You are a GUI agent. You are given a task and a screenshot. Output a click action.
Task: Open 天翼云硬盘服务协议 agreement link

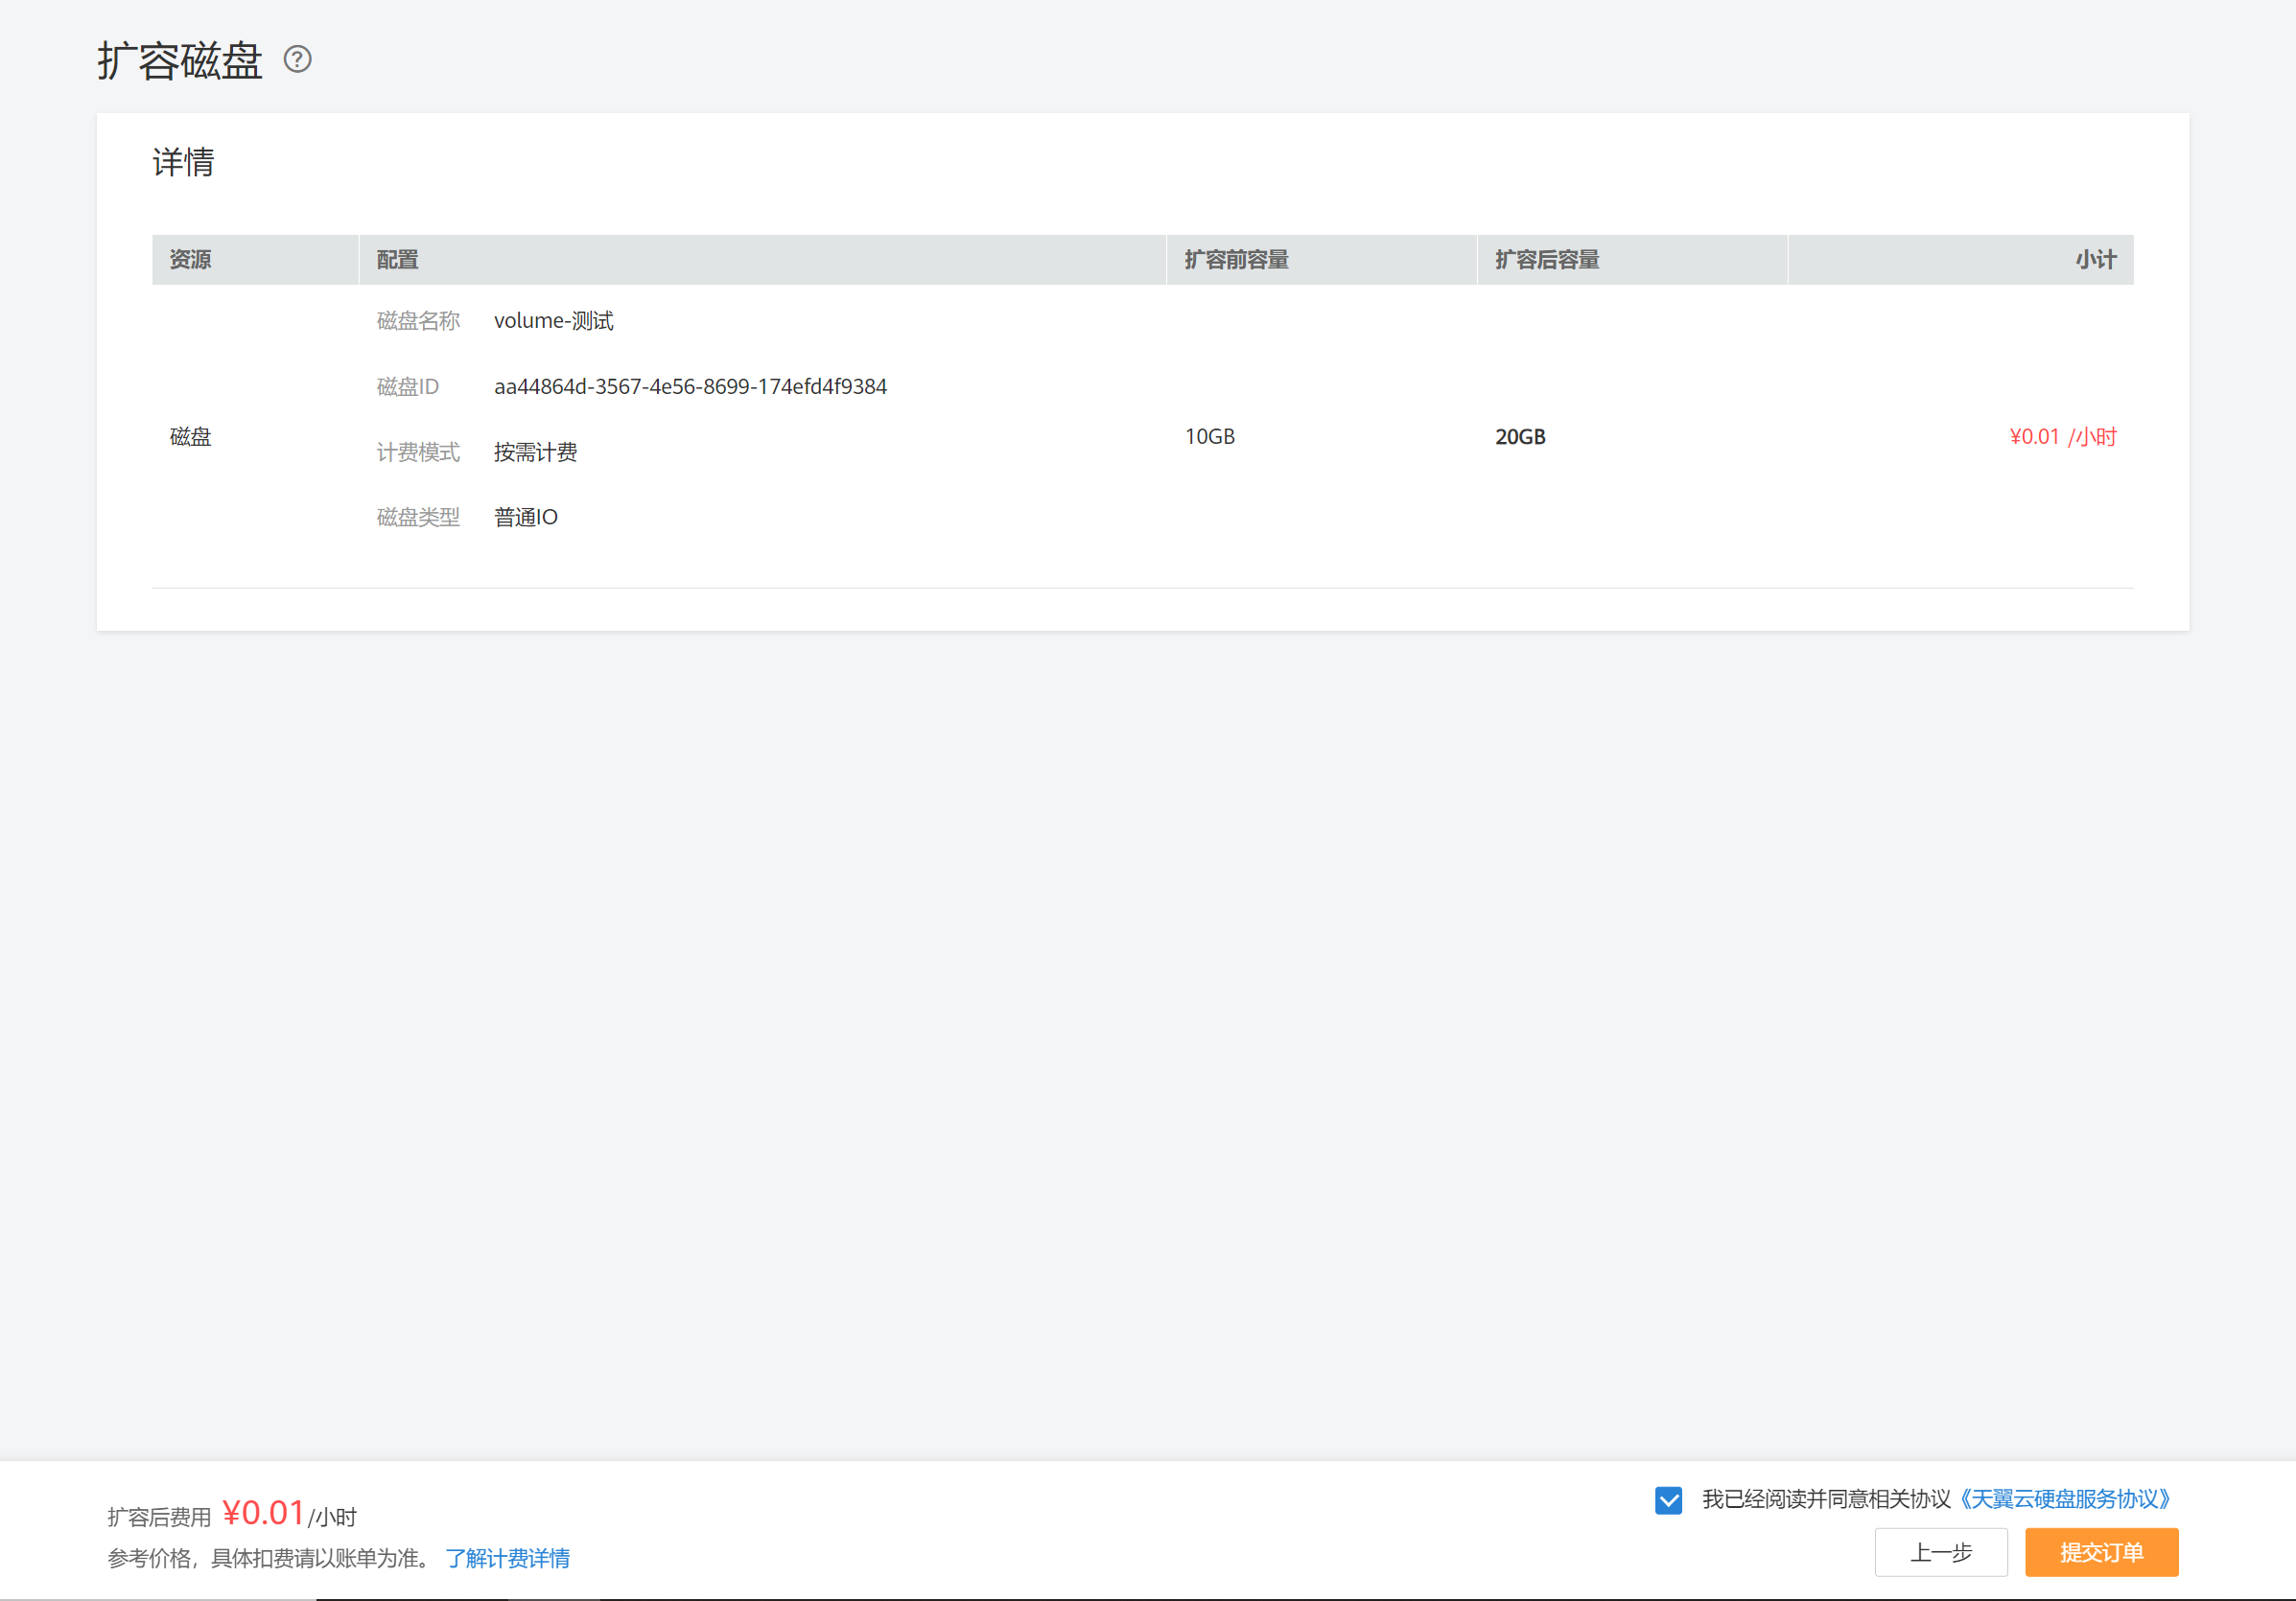(x=2065, y=1499)
